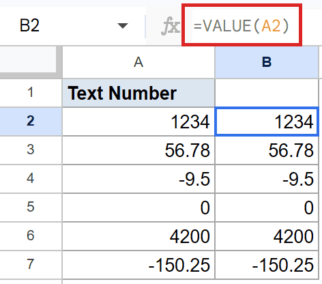Select row 3 header

(x=31, y=150)
